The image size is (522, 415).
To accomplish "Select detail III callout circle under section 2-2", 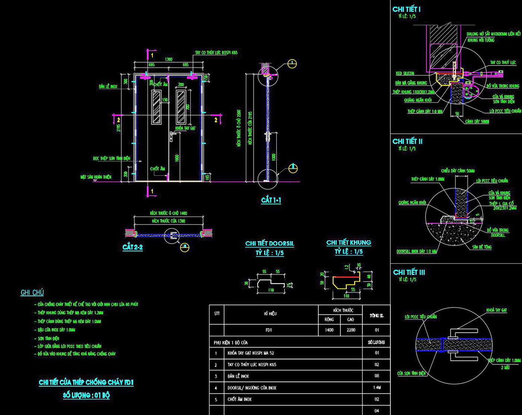I will pyautogui.click(x=185, y=247).
